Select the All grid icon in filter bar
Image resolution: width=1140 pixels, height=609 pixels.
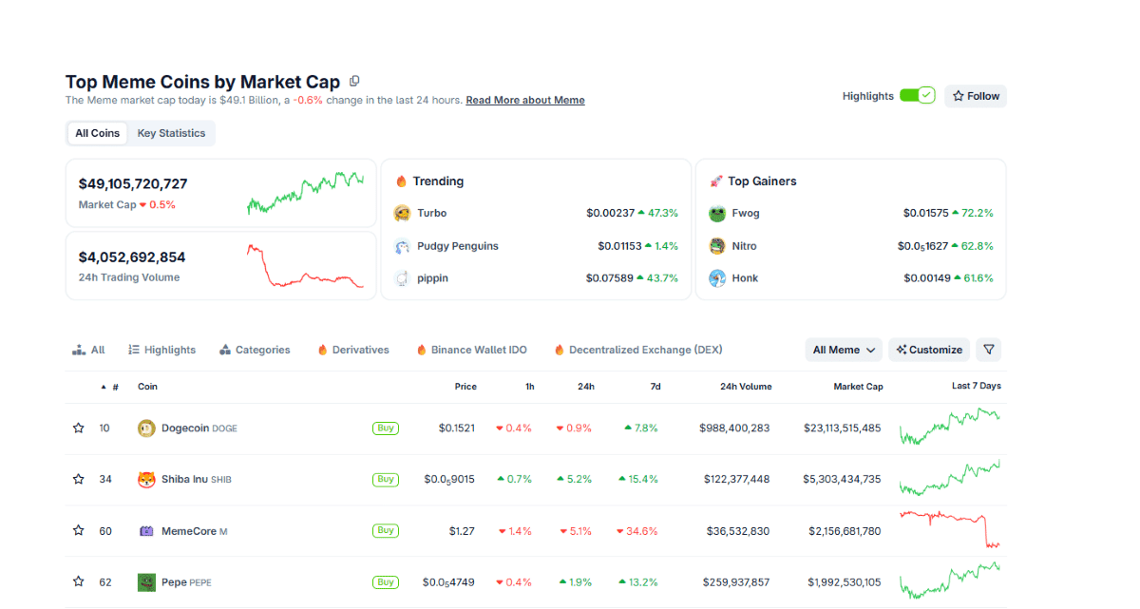coord(79,349)
